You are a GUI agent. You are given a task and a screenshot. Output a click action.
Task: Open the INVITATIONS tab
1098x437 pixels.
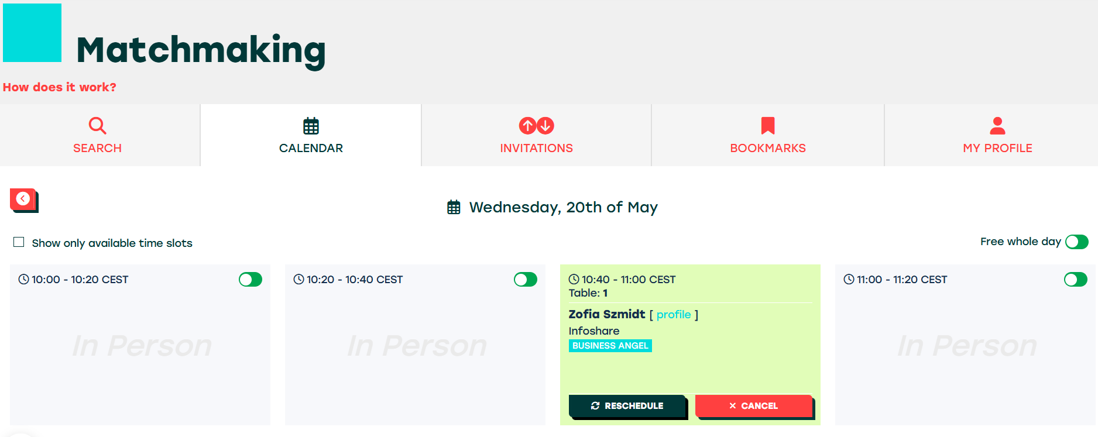[x=536, y=148]
